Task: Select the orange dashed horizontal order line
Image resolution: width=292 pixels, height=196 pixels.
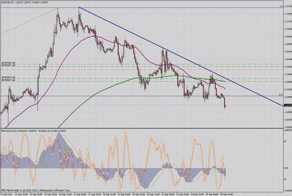Action: pyautogui.click(x=142, y=70)
